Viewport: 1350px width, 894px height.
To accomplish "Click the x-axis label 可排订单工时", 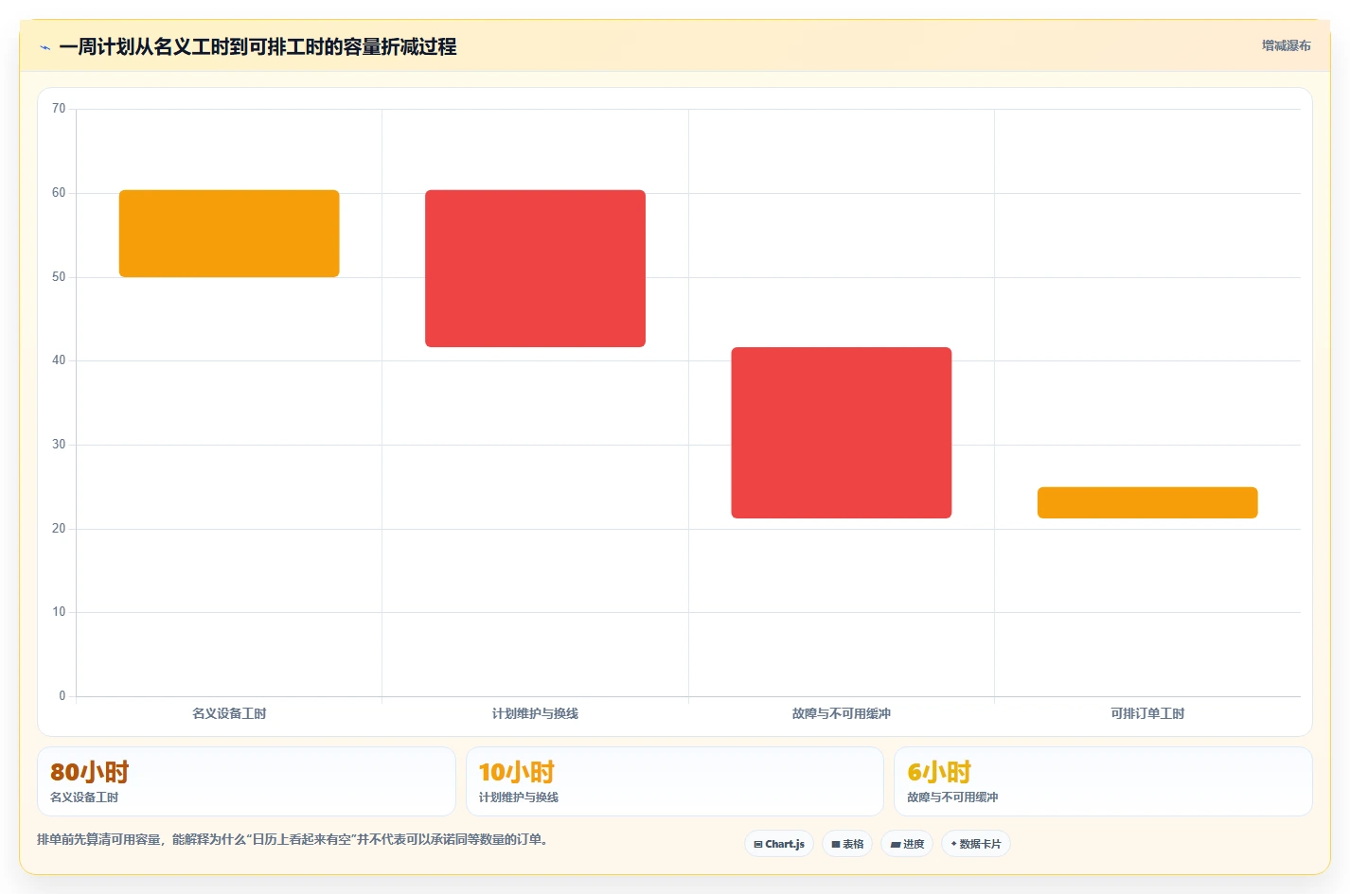I will 1147,713.
